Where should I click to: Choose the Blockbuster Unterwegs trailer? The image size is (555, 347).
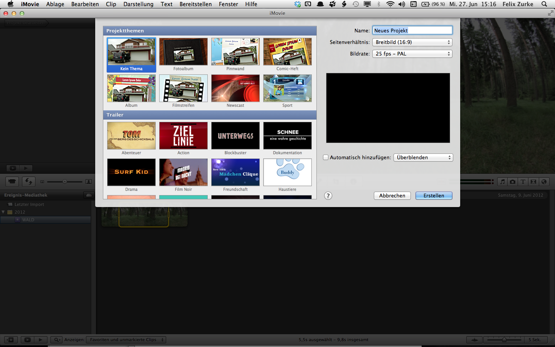coord(235,136)
